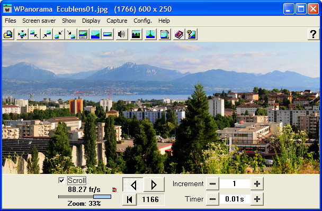The image size is (322, 211).
Task: Click the position field showing 1166
Action: 150,199
